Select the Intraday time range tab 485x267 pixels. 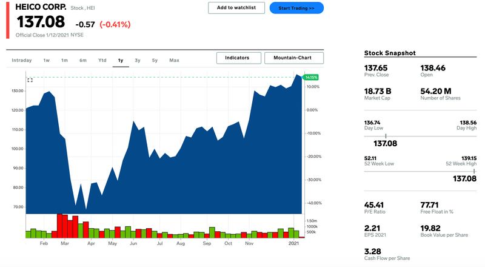[22, 61]
